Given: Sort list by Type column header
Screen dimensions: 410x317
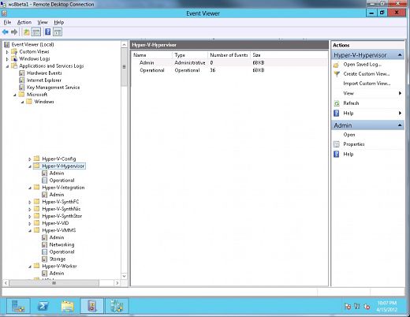Looking at the screenshot, I should tap(190, 55).
